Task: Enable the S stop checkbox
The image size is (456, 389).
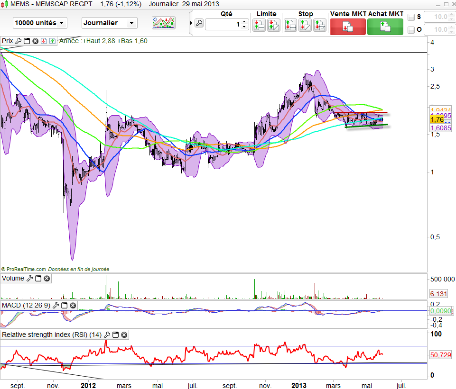Action: coord(411,17)
